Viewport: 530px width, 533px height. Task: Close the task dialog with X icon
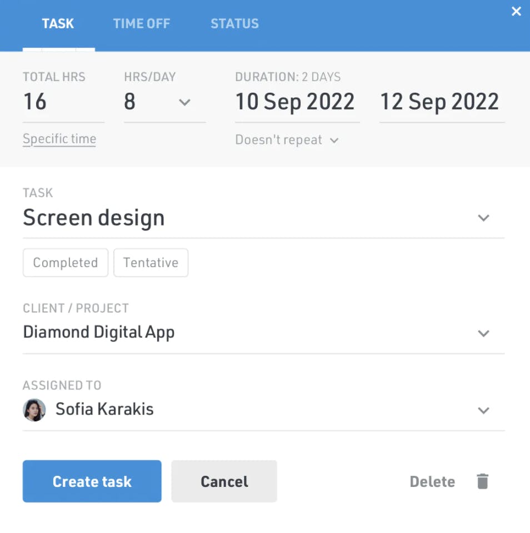(516, 11)
